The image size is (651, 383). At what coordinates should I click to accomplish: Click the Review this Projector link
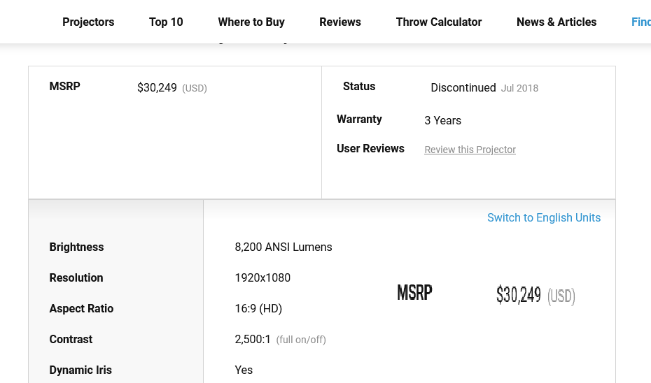[x=470, y=150]
